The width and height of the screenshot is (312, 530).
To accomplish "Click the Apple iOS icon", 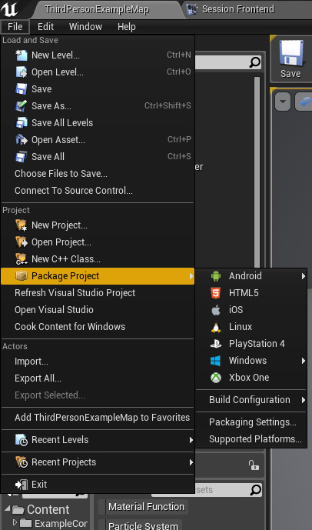I will (216, 310).
